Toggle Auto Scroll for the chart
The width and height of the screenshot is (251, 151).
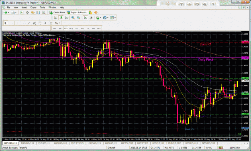(x=86, y=18)
